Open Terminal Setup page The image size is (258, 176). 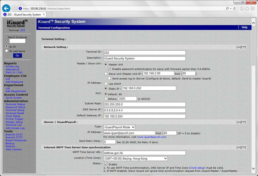coord(15,110)
